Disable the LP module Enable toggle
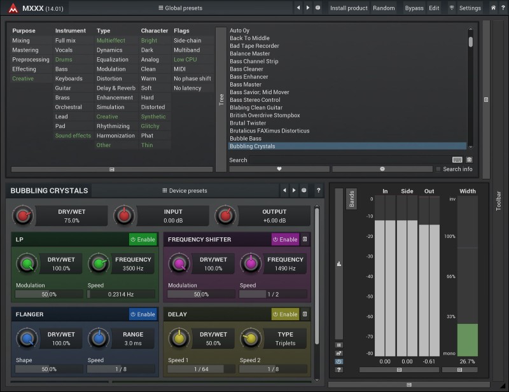Screen dimensions: 509x392 pyautogui.click(x=143, y=239)
